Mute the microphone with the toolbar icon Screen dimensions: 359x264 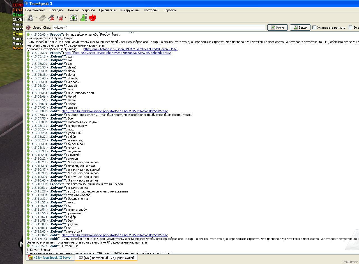pos(51,18)
